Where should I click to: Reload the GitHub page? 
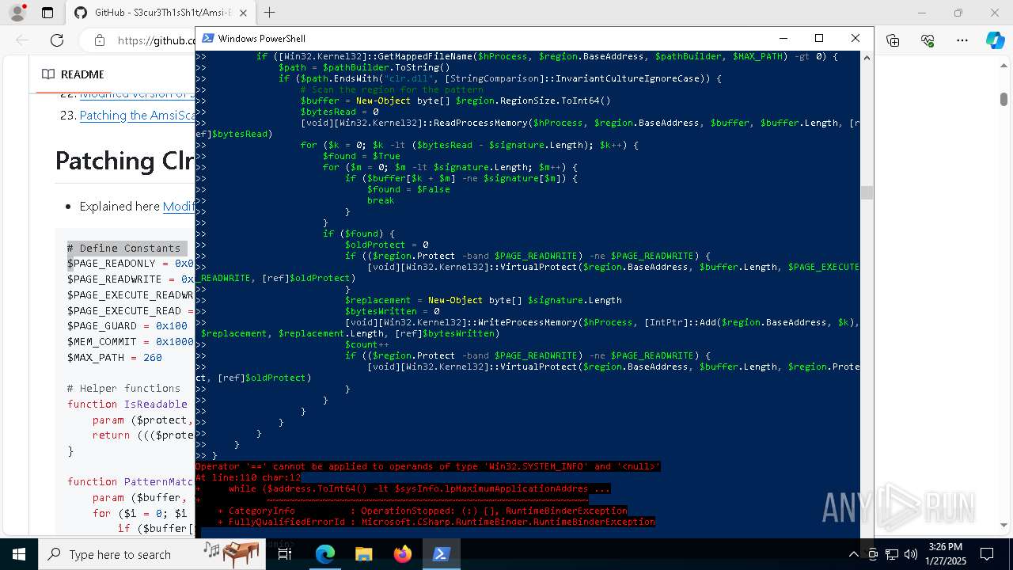tap(57, 40)
